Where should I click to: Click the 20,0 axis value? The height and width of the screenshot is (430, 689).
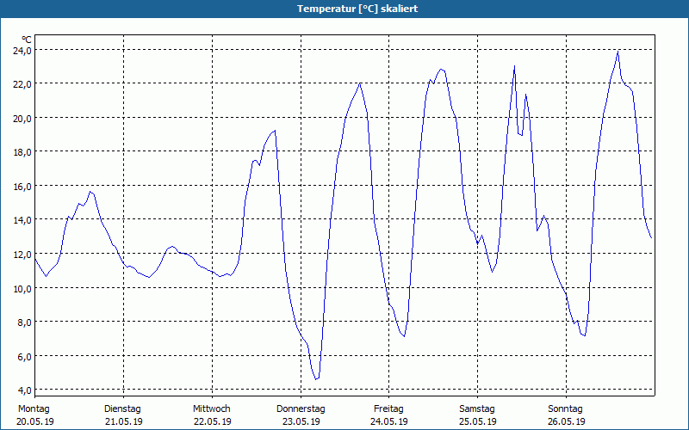click(x=22, y=118)
